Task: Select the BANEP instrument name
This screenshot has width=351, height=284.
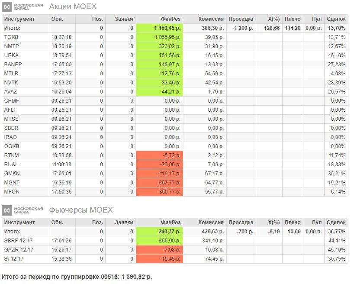Action: (x=13, y=65)
